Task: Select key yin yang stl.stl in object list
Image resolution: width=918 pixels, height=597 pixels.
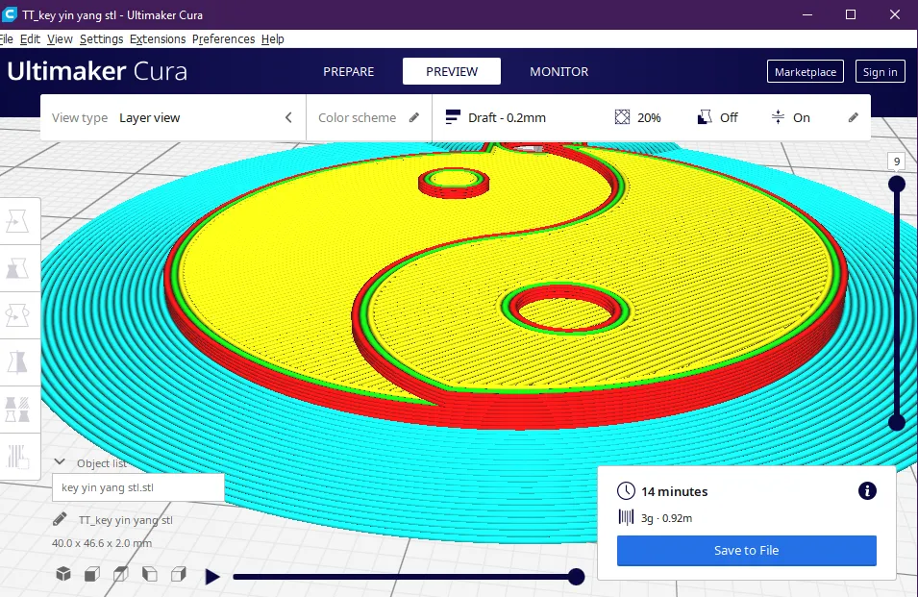Action: (138, 487)
